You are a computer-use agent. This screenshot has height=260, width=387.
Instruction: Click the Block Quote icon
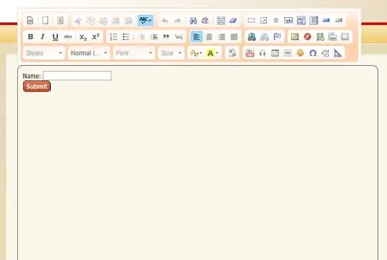[166, 37]
